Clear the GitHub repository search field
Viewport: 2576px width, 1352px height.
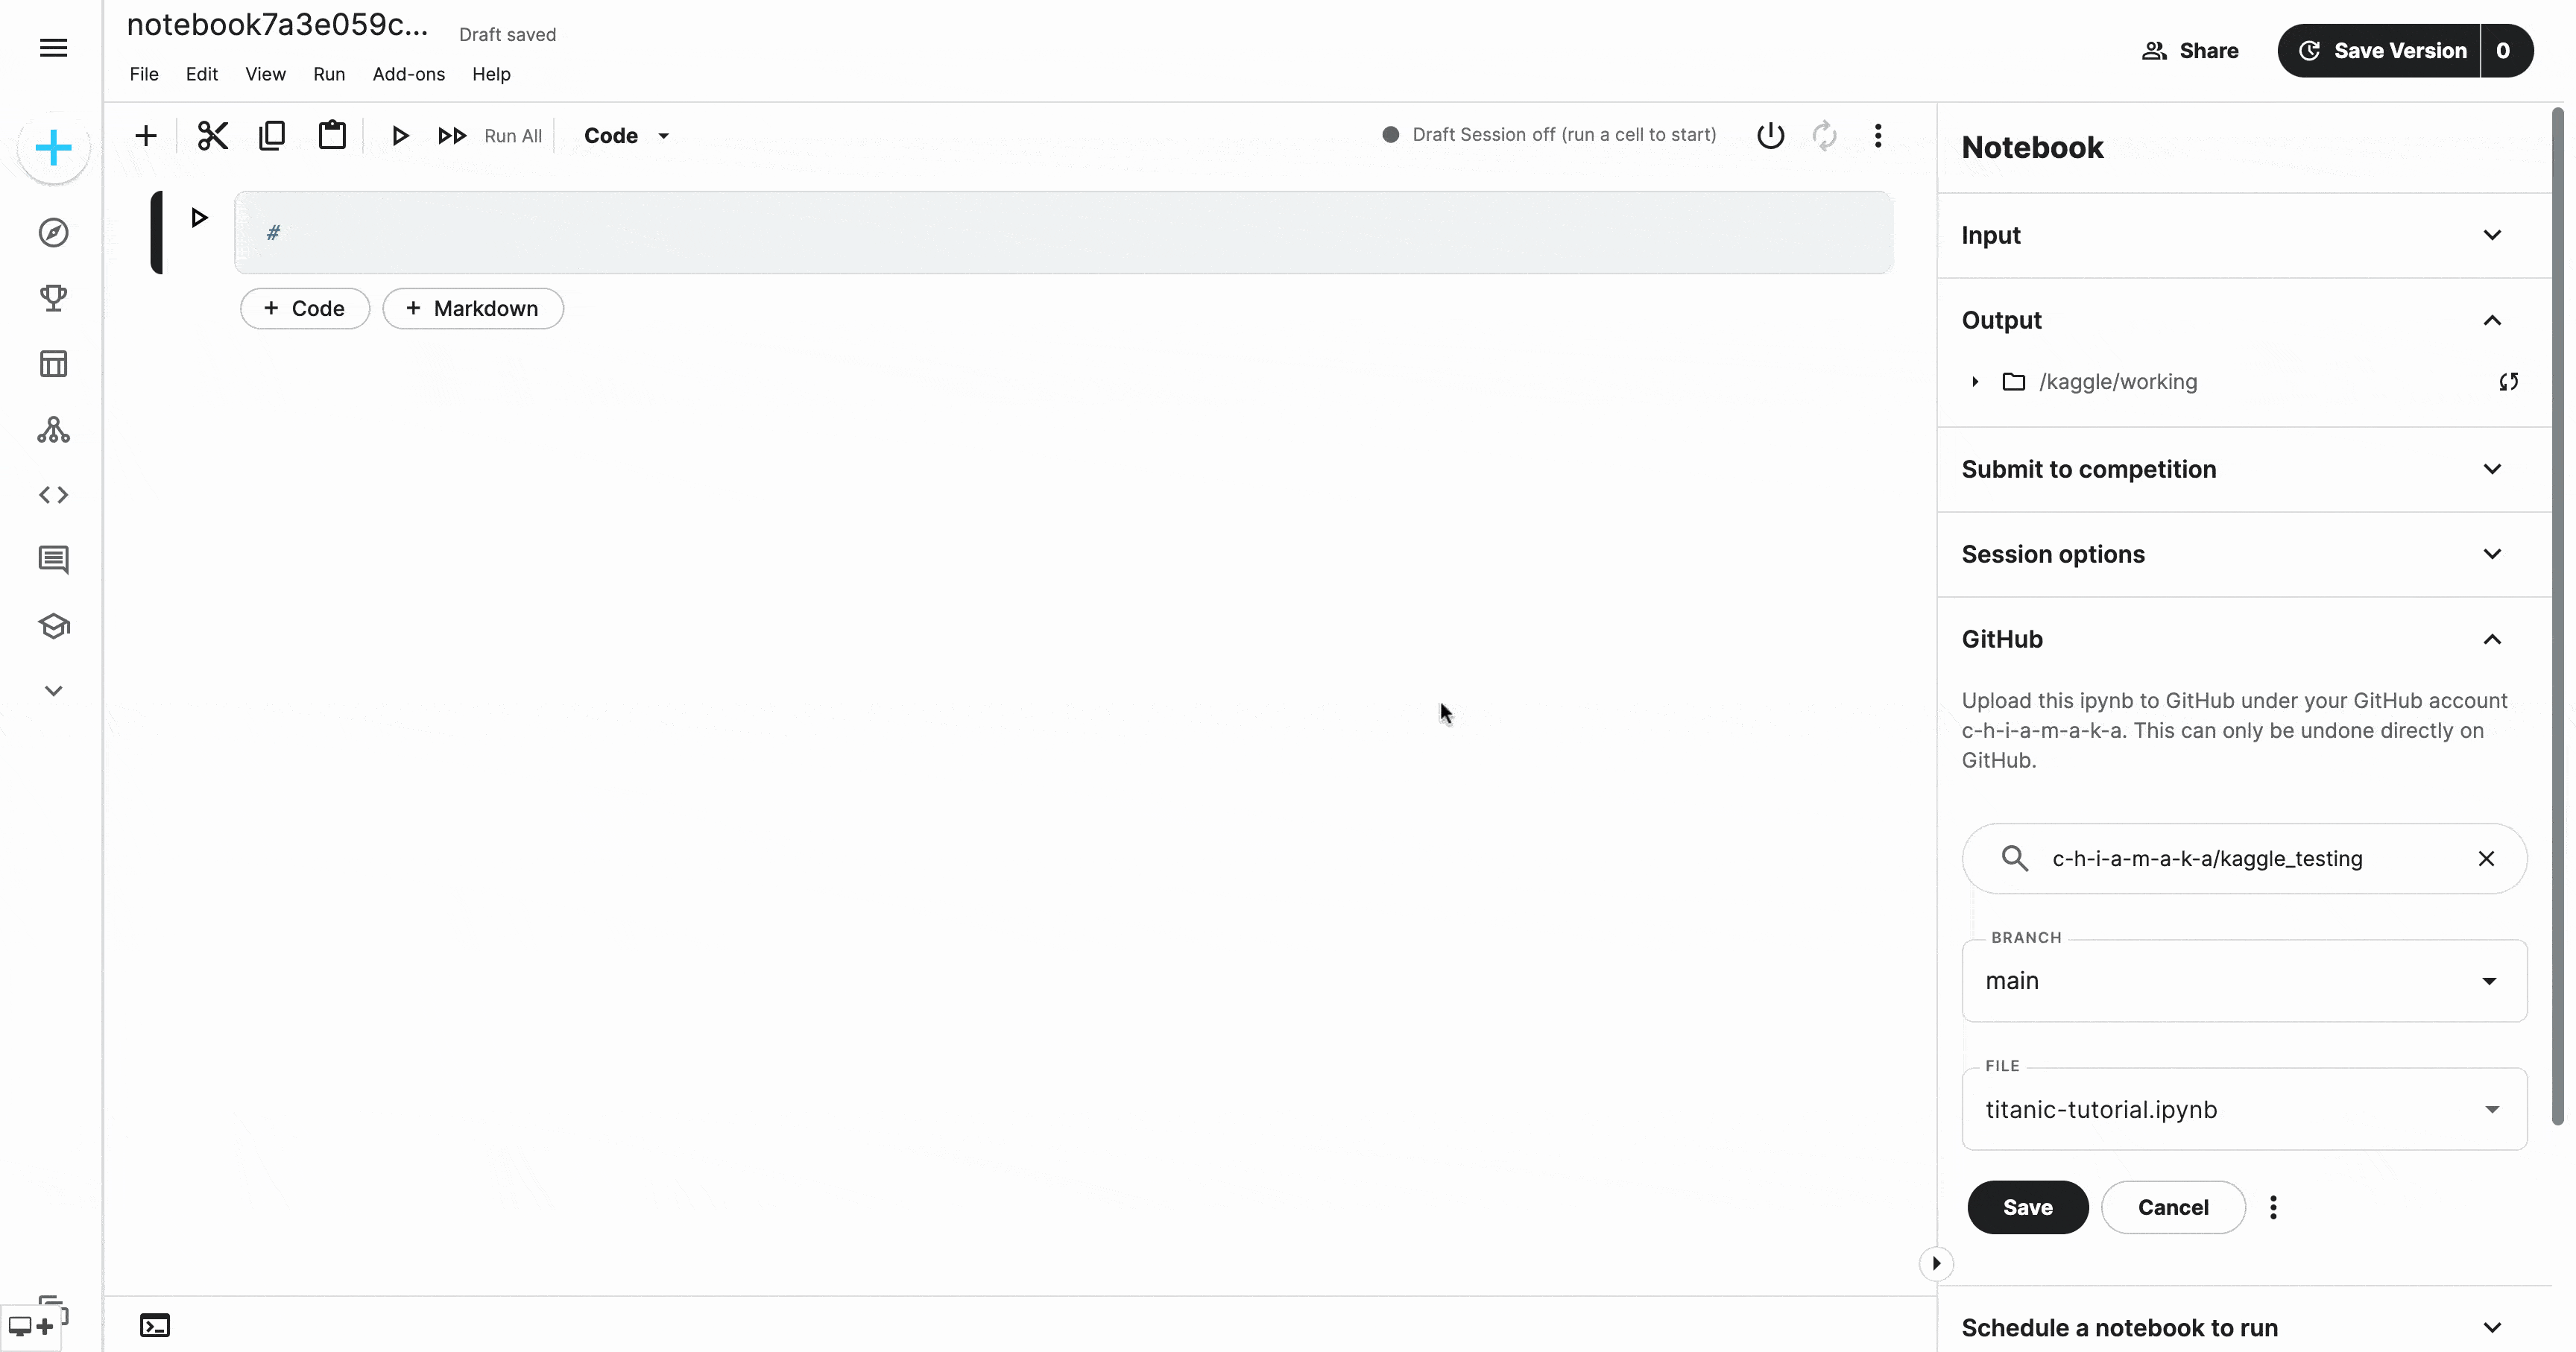tap(2486, 858)
